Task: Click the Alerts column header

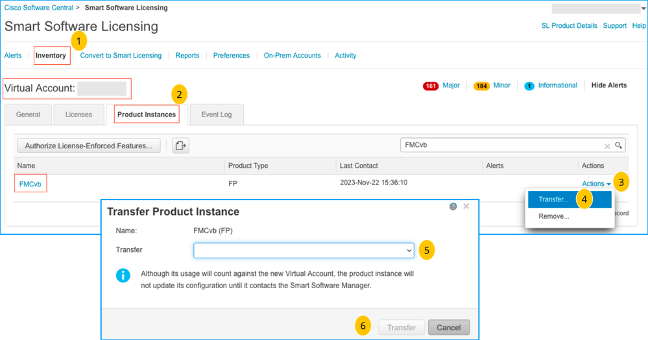Action: pyautogui.click(x=495, y=165)
